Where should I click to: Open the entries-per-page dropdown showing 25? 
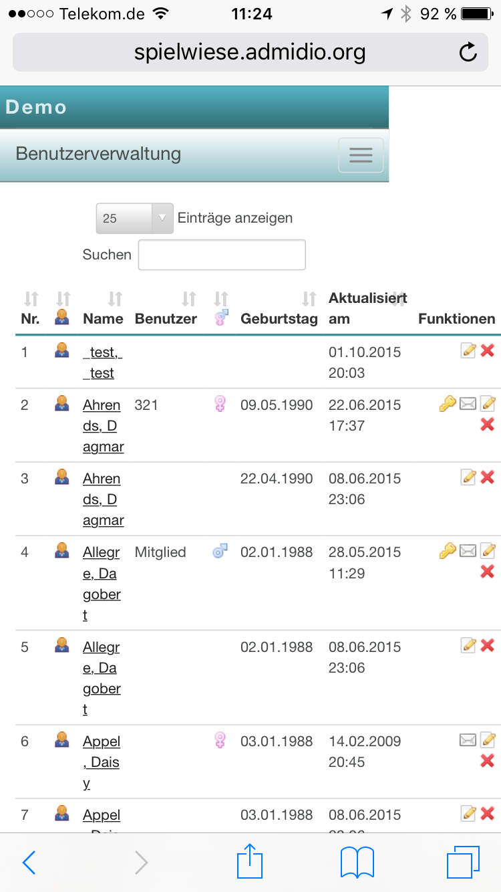point(134,219)
